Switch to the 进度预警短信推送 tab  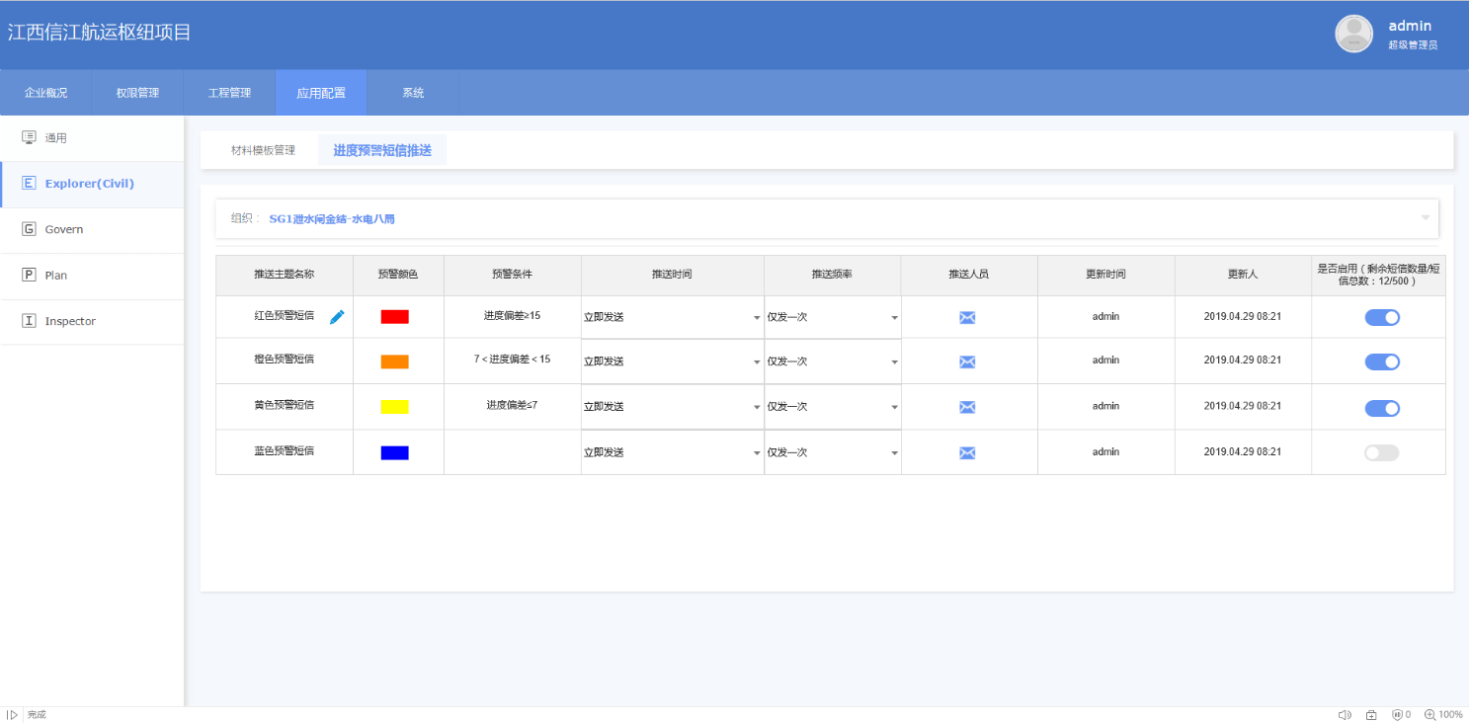pyautogui.click(x=382, y=150)
